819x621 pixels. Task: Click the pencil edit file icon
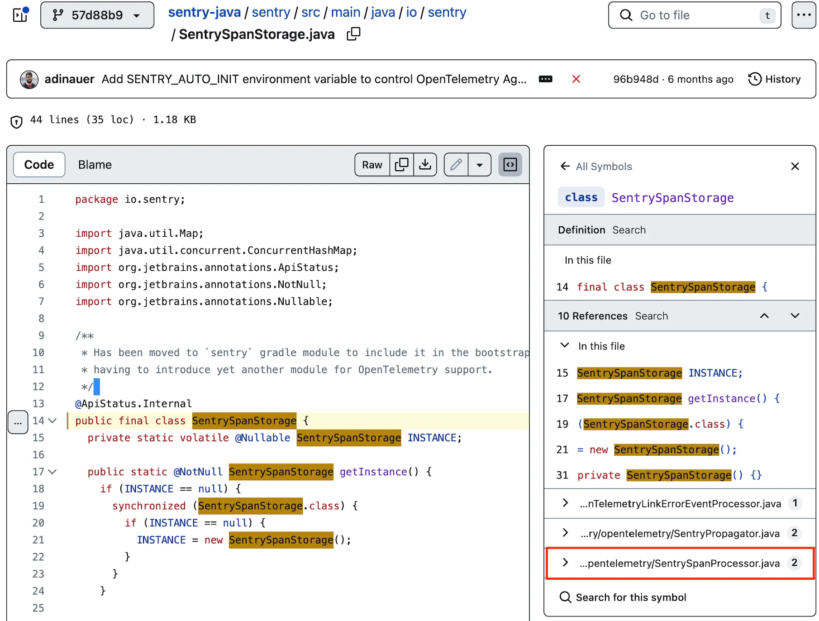point(456,165)
